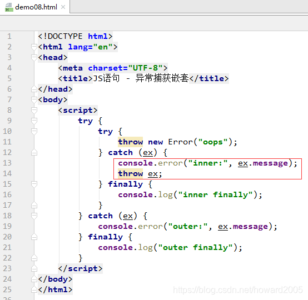Image resolution: width=308 pixels, height=300 pixels.
Task: Click the outer finally keyword on line 20
Action: tap(106, 237)
